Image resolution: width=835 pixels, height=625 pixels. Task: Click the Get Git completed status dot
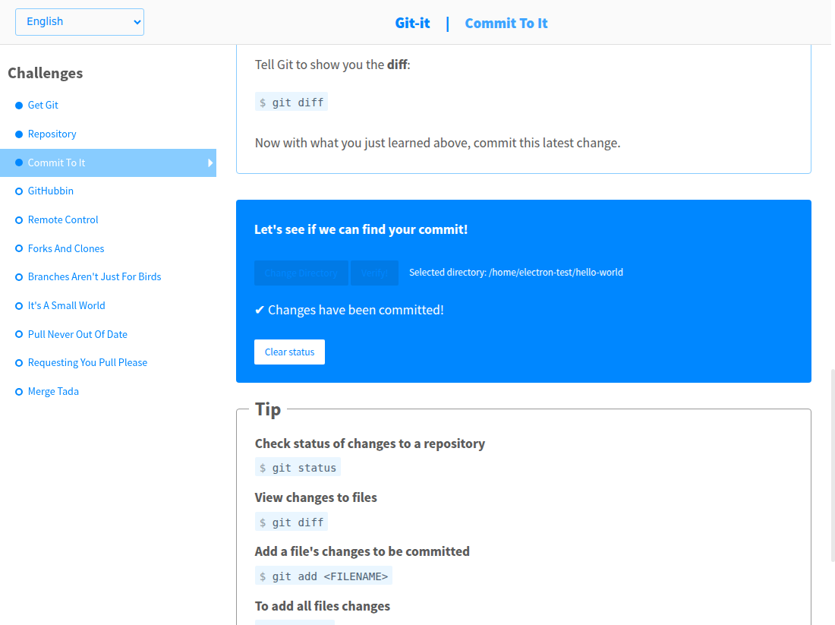(x=19, y=106)
